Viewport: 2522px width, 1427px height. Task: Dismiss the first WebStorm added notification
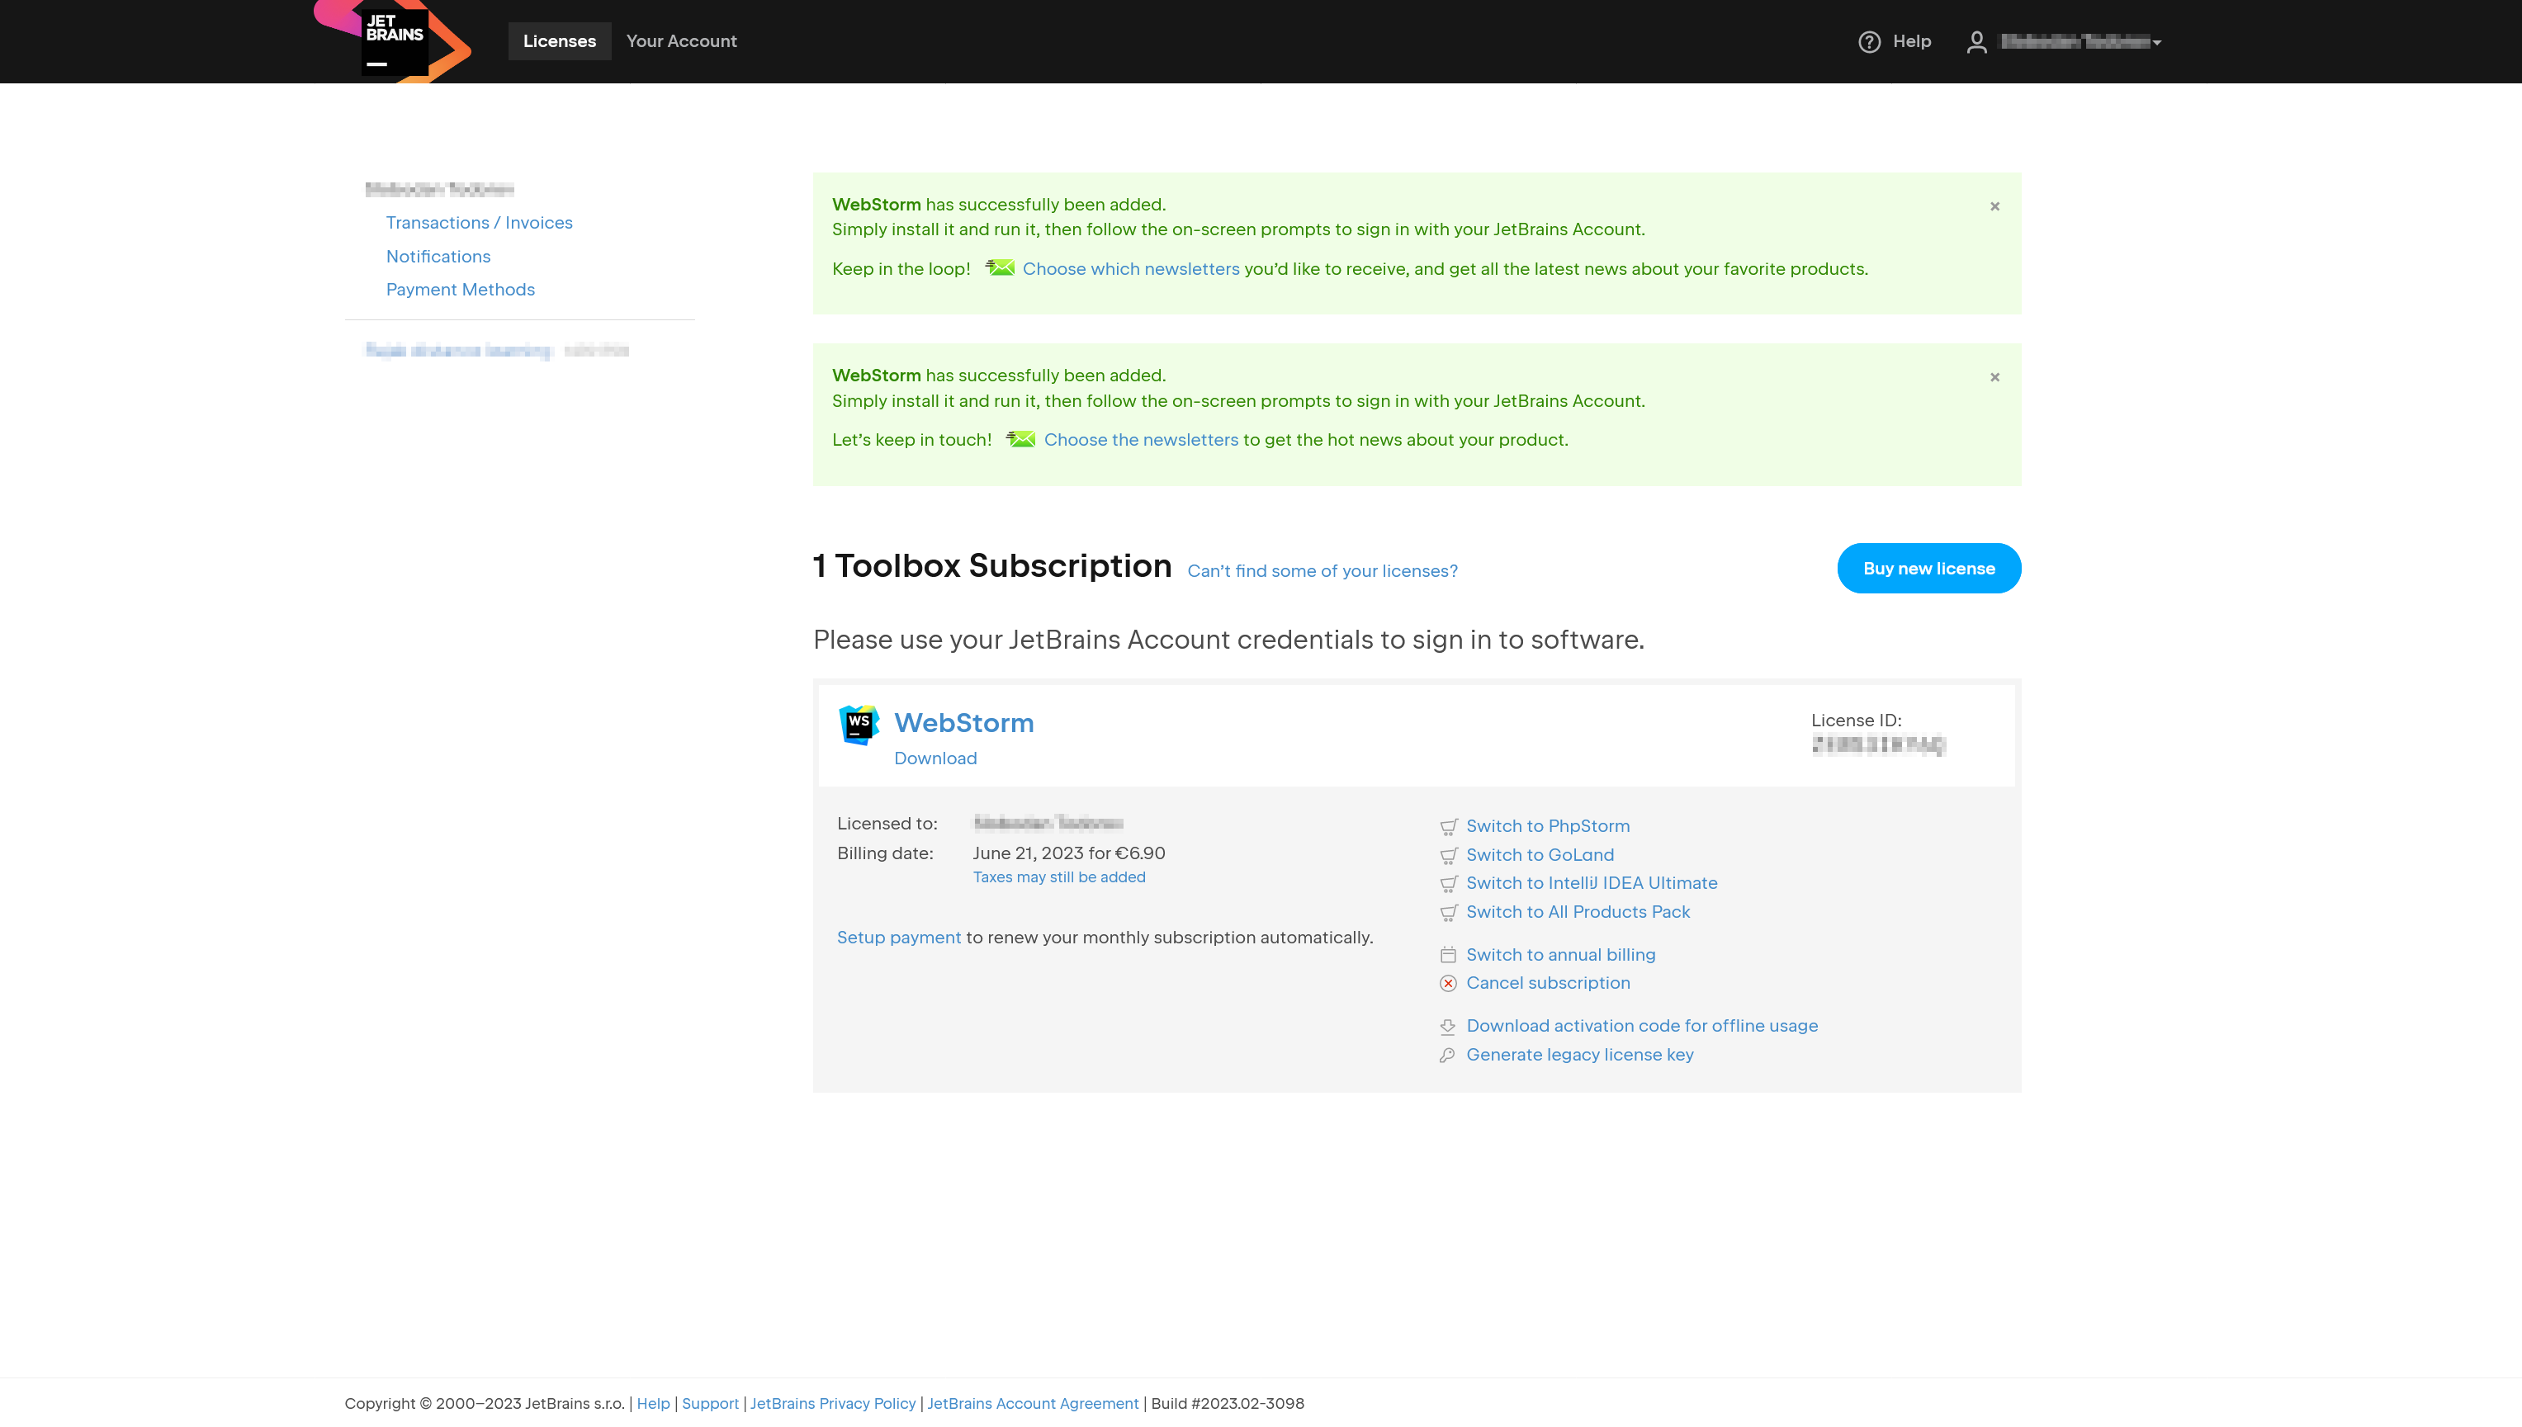pyautogui.click(x=1994, y=207)
